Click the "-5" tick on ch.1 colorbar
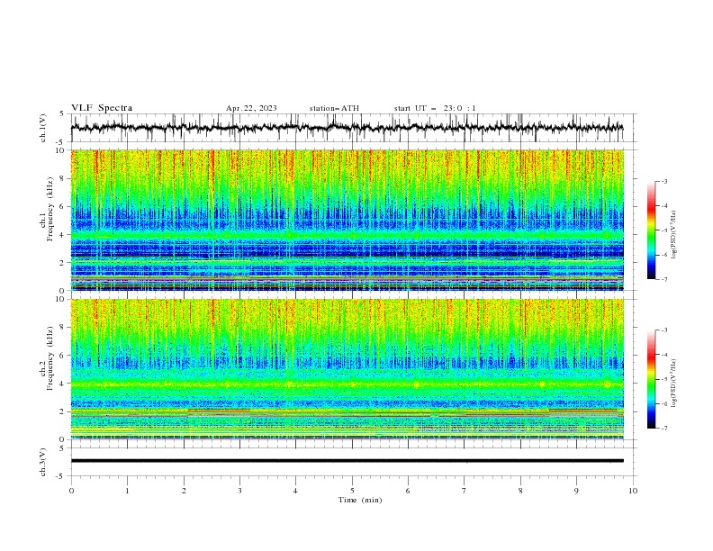713x551 pixels. pos(663,230)
